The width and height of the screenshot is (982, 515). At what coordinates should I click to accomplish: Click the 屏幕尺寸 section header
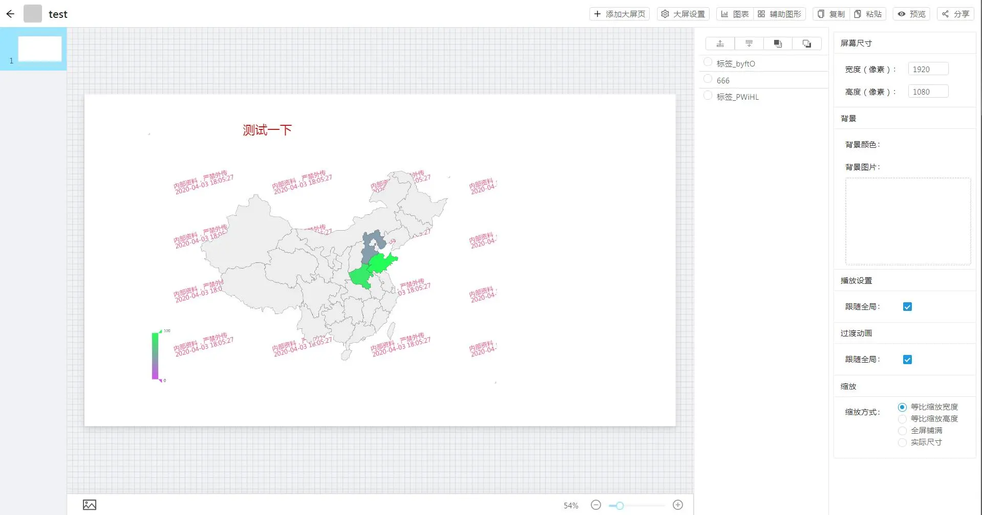coord(856,43)
